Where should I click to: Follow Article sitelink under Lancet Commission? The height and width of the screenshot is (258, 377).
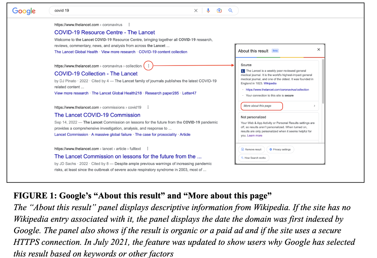(185, 134)
